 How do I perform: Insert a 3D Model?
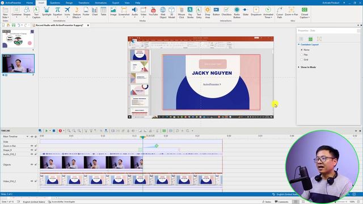[x=171, y=12]
